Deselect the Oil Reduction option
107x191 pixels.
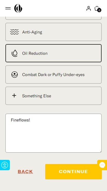click(x=53, y=53)
